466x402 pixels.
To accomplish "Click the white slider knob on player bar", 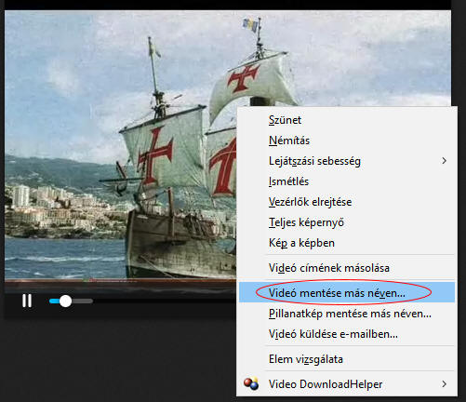I will (x=65, y=301).
